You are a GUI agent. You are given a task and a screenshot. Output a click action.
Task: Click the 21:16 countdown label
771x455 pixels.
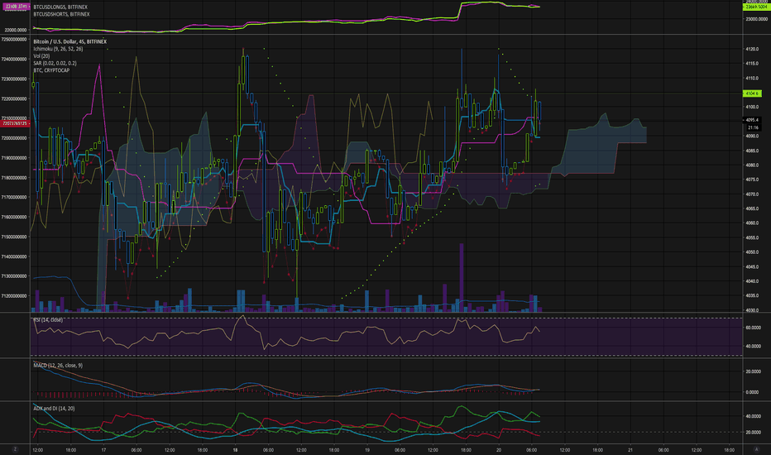pyautogui.click(x=752, y=127)
